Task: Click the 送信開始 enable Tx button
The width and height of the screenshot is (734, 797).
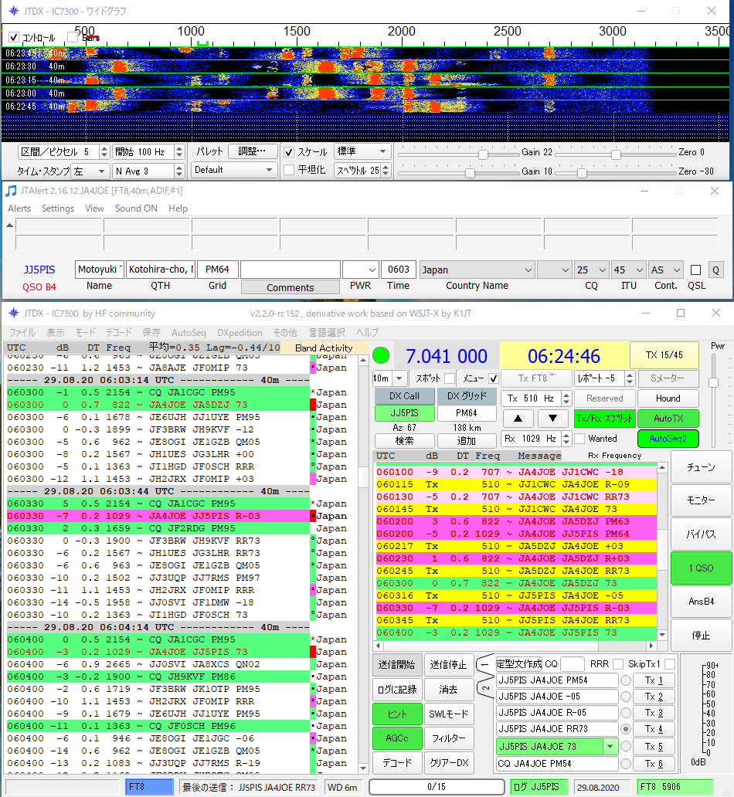Action: tap(397, 665)
